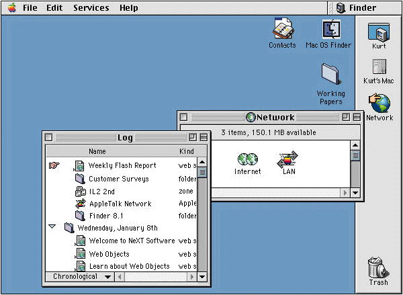Open the File menu
The height and width of the screenshot is (295, 403).
click(x=30, y=8)
